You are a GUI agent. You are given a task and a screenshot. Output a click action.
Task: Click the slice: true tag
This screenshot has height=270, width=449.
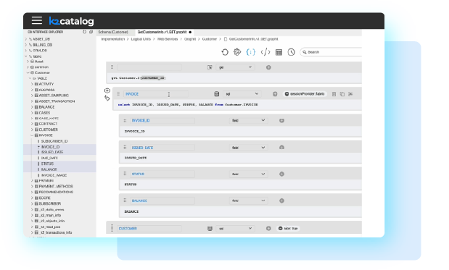[x=289, y=228]
